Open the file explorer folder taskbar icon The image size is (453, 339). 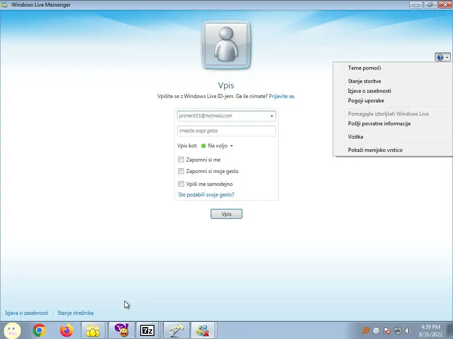(93, 330)
